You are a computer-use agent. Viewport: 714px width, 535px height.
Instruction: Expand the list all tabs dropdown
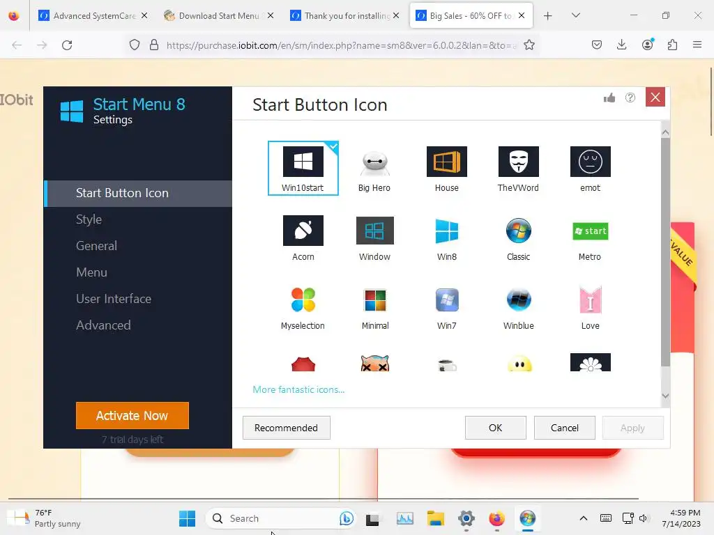tap(575, 15)
